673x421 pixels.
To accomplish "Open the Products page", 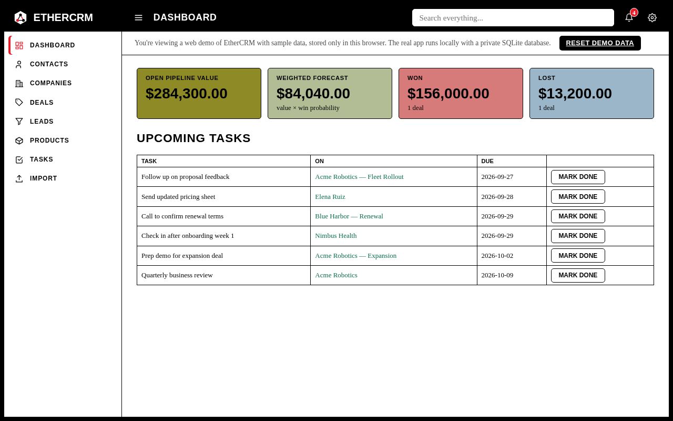I will pyautogui.click(x=63, y=141).
